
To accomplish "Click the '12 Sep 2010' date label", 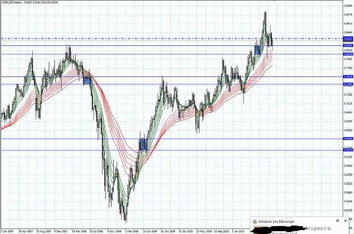I will (221, 231).
